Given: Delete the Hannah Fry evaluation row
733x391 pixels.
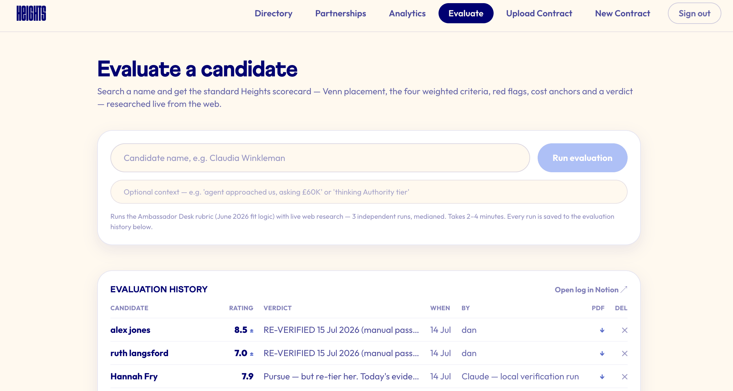Looking at the screenshot, I should 624,377.
